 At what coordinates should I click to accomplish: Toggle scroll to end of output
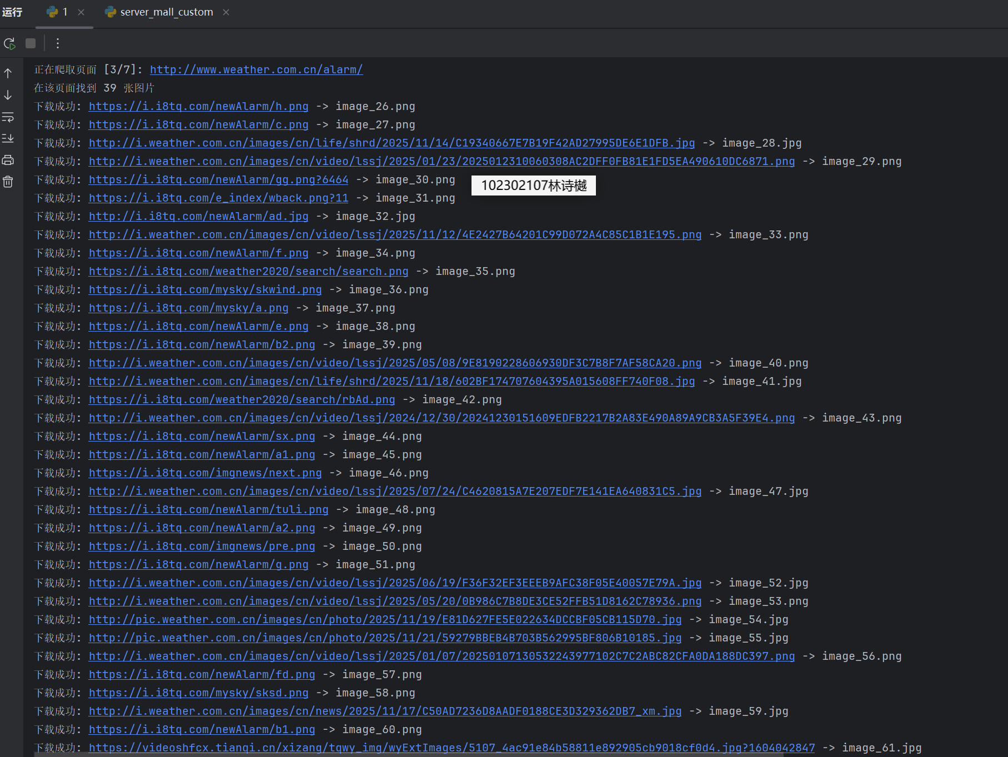(x=8, y=138)
